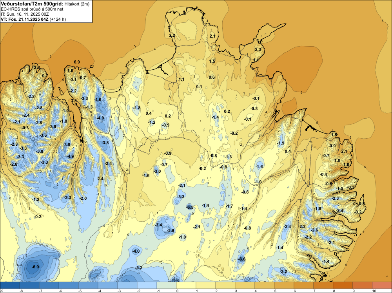Click the legend swatch between -3 and -2
This screenshot has height=293, width=392.
pyautogui.click(x=127, y=285)
